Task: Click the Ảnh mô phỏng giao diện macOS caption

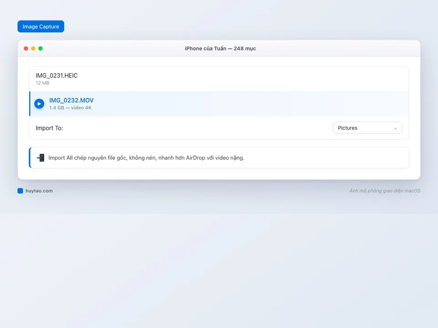Action: [385, 191]
